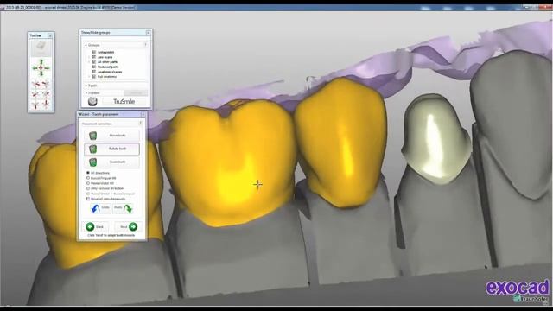Click the green Redo arrow
Screen dimensions: 553x311
click(128, 208)
